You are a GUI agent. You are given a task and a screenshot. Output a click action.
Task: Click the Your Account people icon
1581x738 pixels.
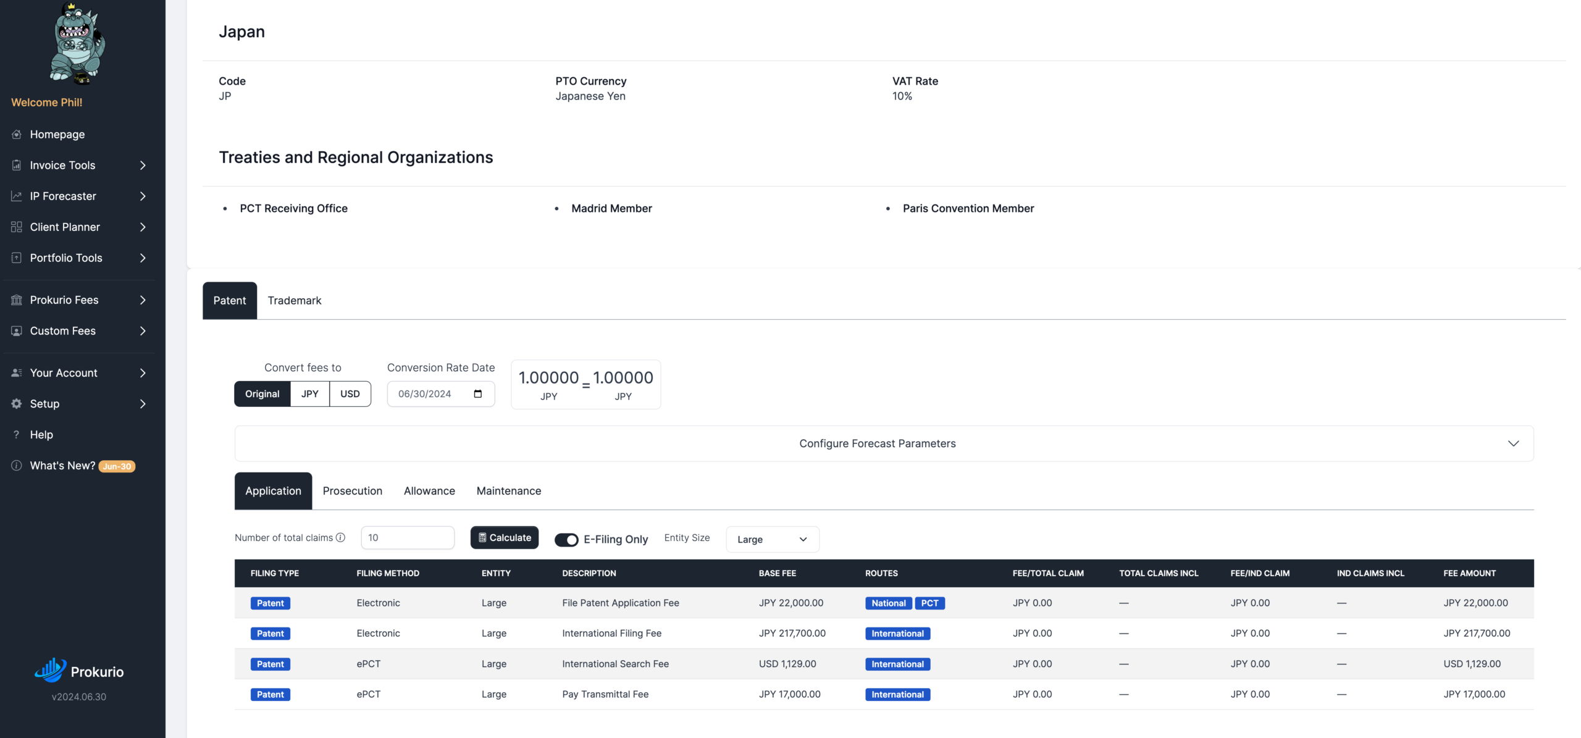click(17, 372)
